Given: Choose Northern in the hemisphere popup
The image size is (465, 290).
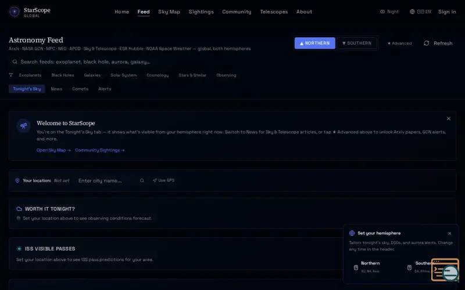Looking at the screenshot, I should tap(375, 267).
